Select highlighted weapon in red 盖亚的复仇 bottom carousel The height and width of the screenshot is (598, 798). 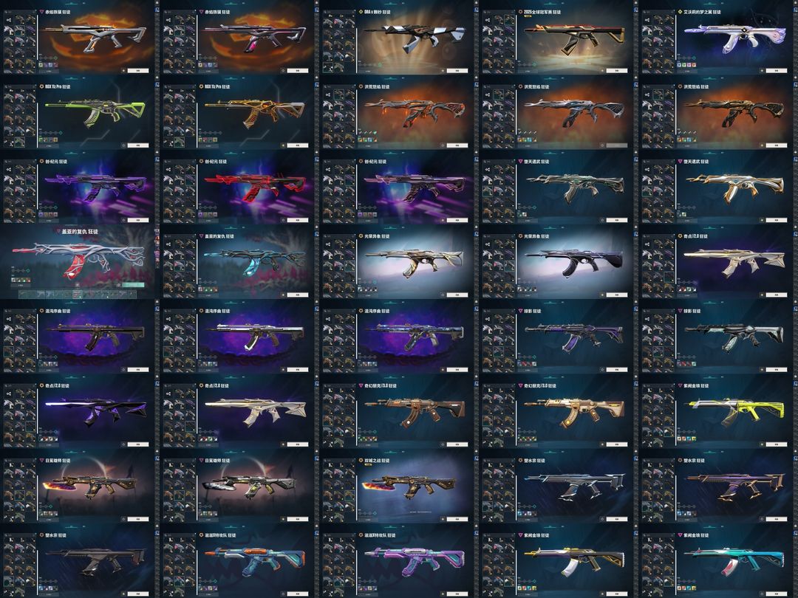78,295
